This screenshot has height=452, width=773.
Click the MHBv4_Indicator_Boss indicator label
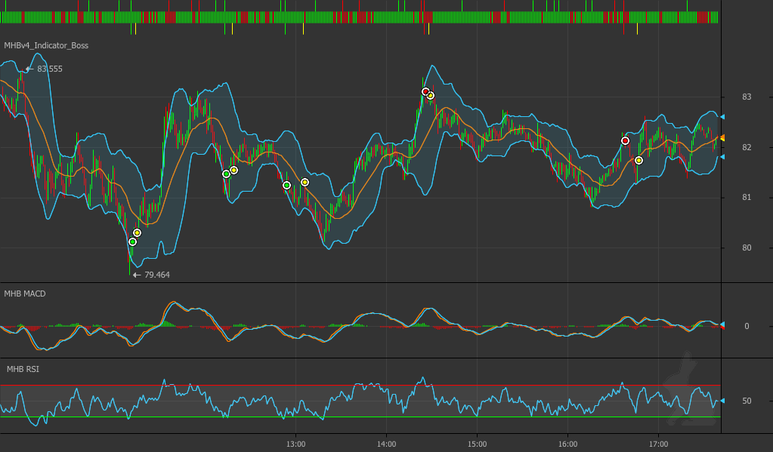point(46,45)
